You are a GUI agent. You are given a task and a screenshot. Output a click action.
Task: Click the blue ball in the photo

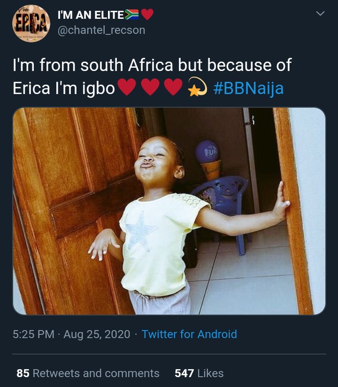click(x=207, y=152)
